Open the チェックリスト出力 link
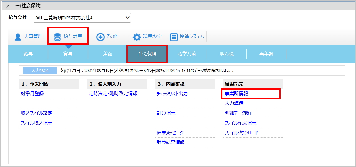 tap(172, 94)
